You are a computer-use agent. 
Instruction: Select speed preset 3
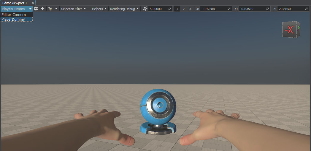tap(190, 9)
